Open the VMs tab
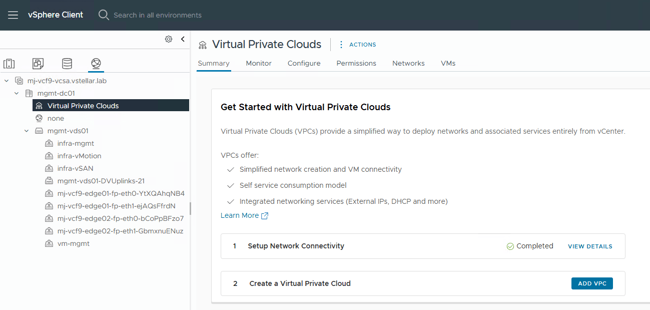This screenshot has width=650, height=310. pos(448,63)
